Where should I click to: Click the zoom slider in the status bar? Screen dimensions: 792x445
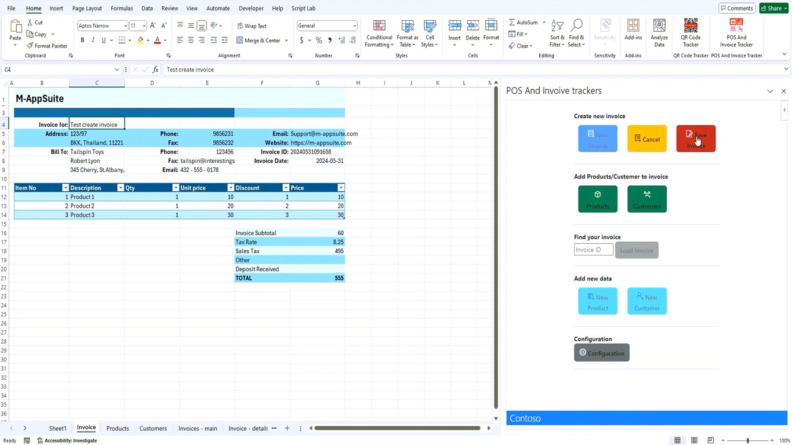(x=747, y=441)
